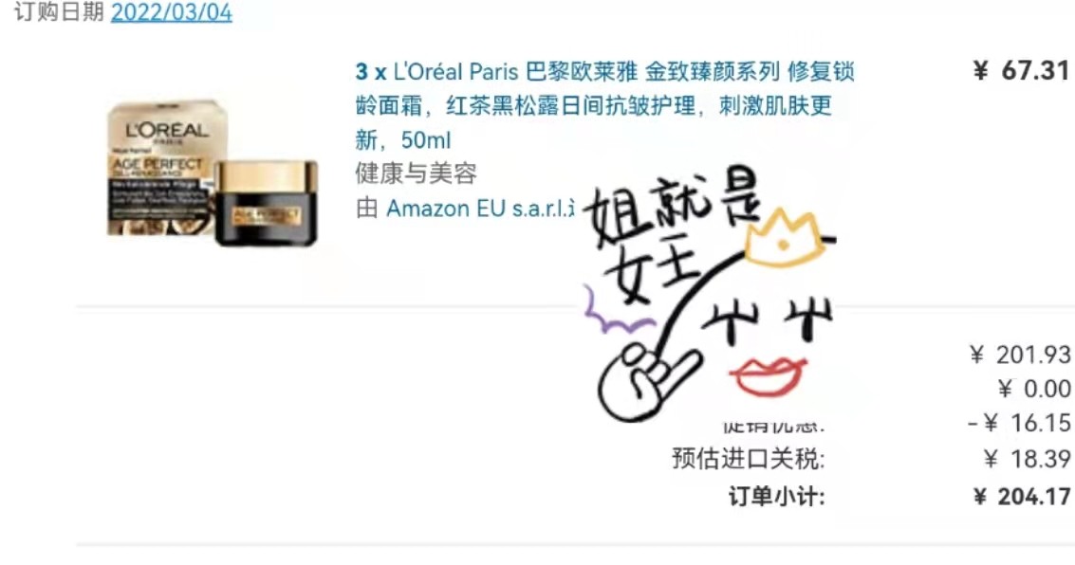This screenshot has width=1075, height=565.
Task: Open the Amazon EU s.a.r.l. seller link
Action: click(x=480, y=209)
